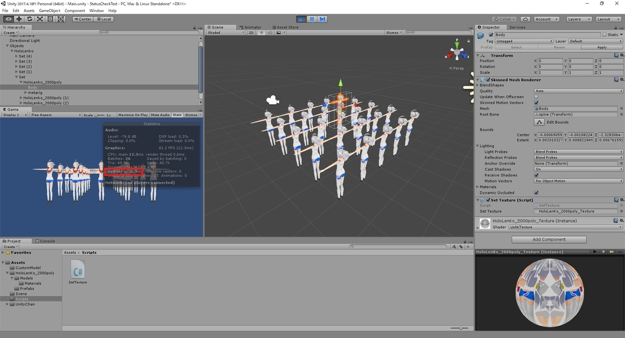Switch to the Console tab

(45, 241)
